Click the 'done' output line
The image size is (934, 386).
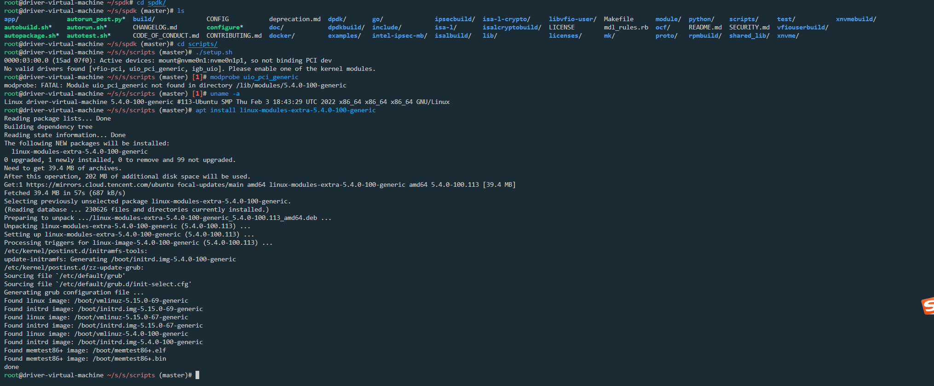click(12, 367)
